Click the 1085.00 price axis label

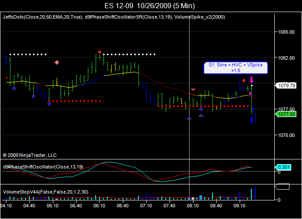point(286,32)
